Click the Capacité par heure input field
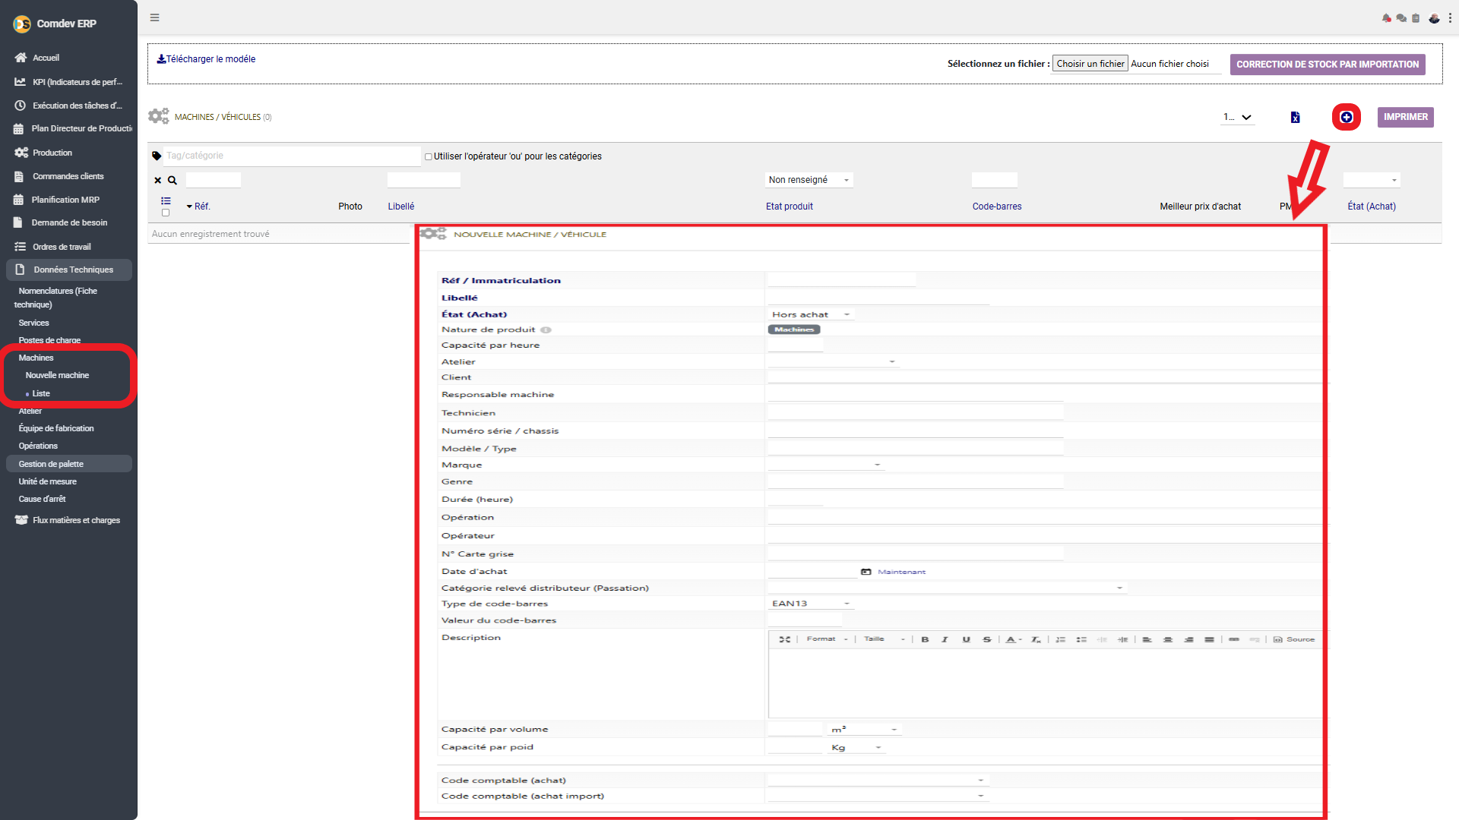Screen dimensions: 1459x820 coord(796,345)
